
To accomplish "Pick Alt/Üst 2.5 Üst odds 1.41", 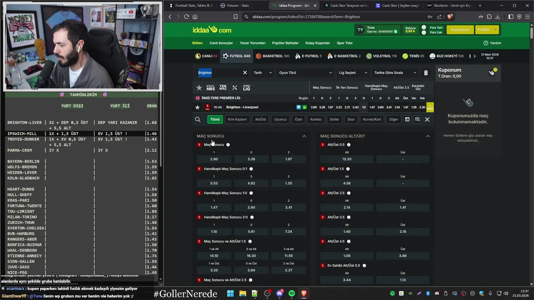I will coord(403,207).
